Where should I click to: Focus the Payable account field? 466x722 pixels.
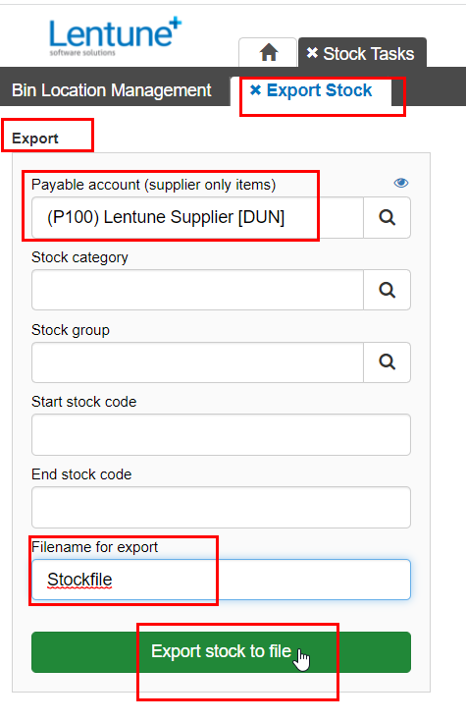pyautogui.click(x=197, y=217)
